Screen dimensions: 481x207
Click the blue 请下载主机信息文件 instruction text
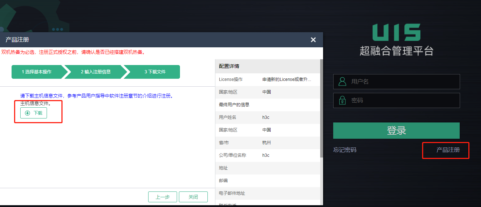pos(97,96)
